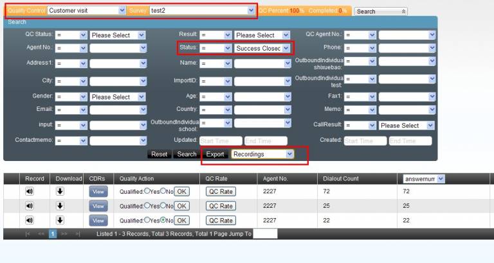This screenshot has height=263, width=494.
Task: Click the Updated Start Time field
Action: tap(219, 140)
